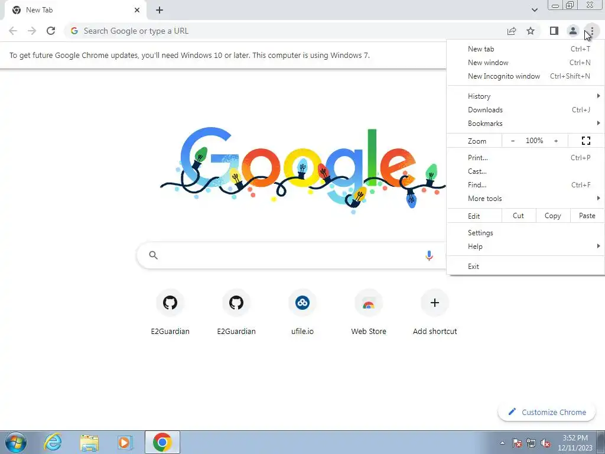Click the Google holiday doodle
Screen dimensions: 605x454
coord(303,170)
